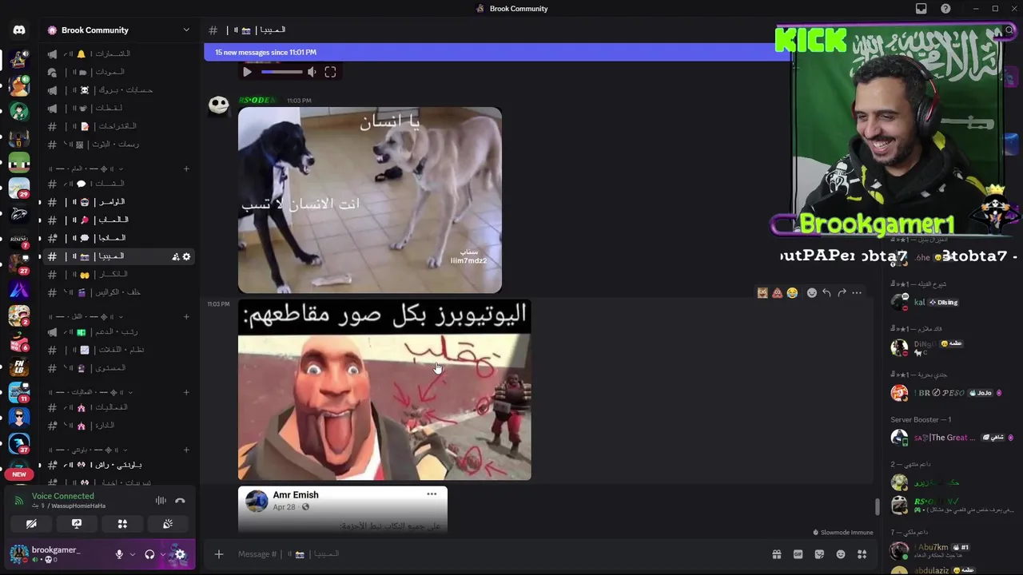1023x575 pixels.
Task: Open Discord direct messages home icon
Action: (x=19, y=30)
